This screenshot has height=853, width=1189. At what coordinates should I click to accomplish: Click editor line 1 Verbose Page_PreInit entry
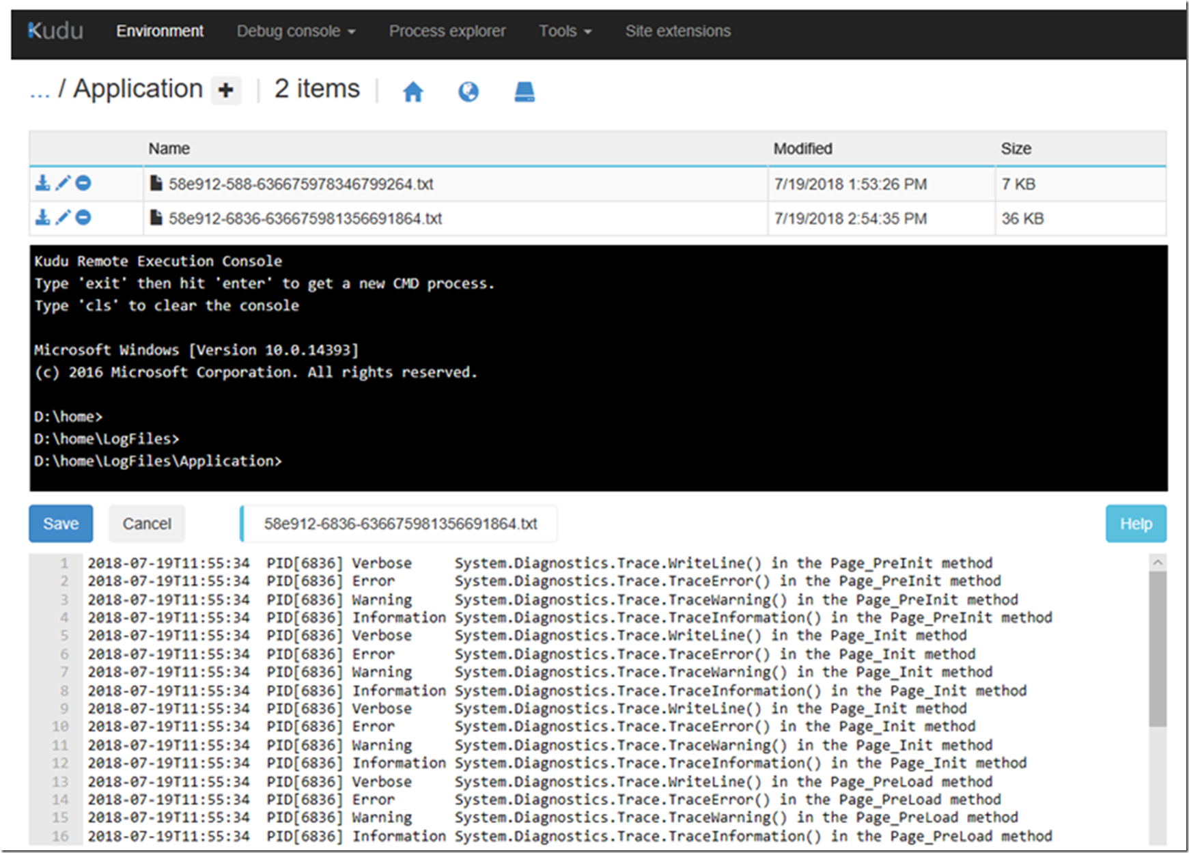(x=540, y=563)
